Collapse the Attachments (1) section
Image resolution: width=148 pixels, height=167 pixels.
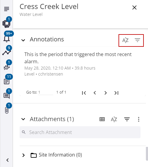(23, 119)
